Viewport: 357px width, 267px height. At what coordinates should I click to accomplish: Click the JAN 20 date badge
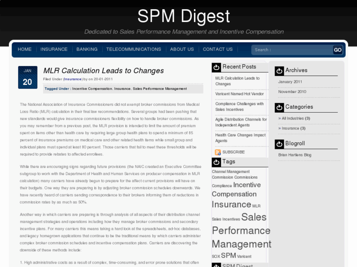(28, 77)
